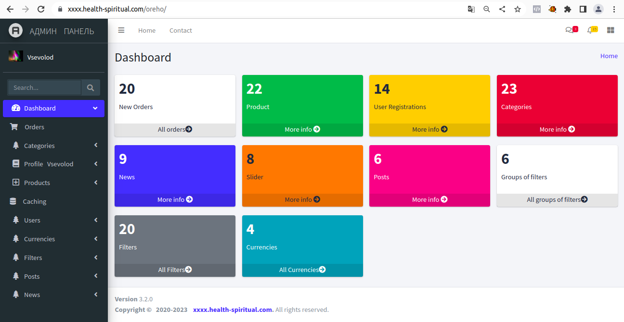Expand the News submenu arrow

(96, 295)
